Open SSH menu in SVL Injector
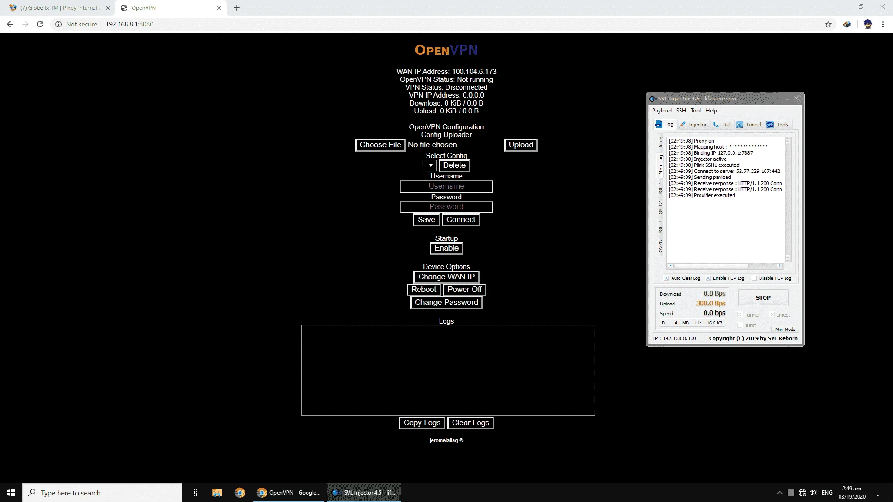893x502 pixels. coord(681,111)
